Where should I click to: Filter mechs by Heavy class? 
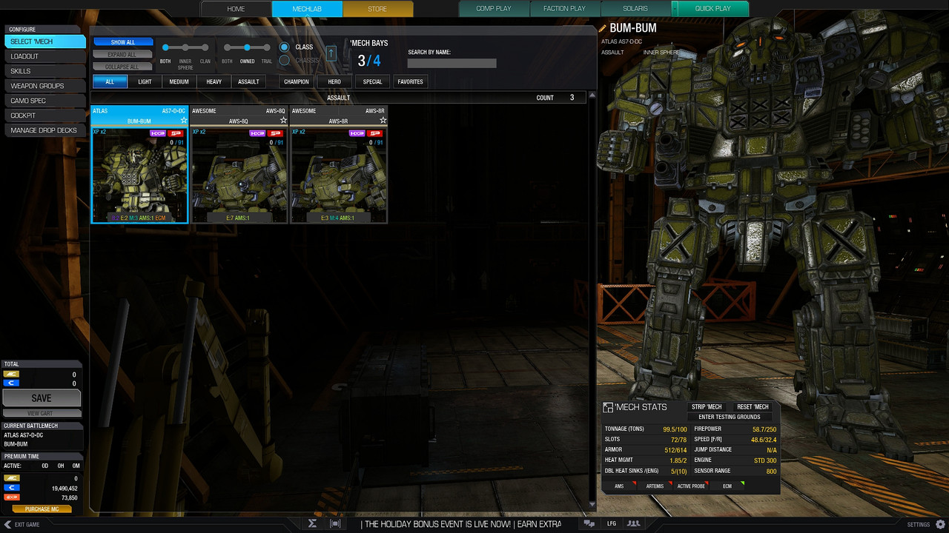click(x=214, y=81)
